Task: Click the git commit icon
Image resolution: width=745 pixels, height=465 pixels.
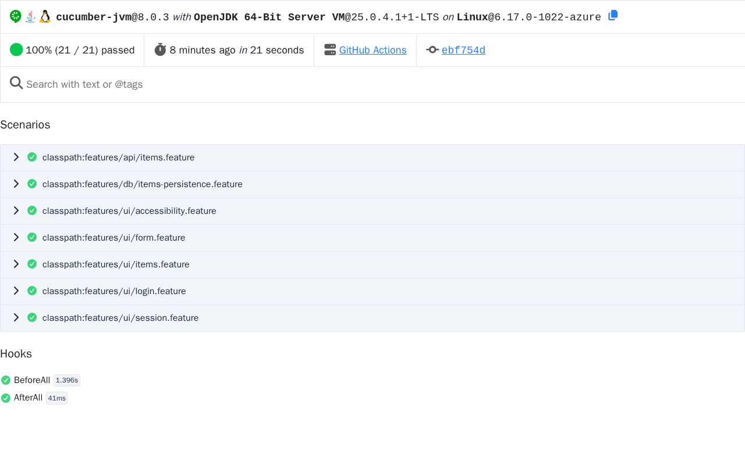Action: (x=432, y=50)
